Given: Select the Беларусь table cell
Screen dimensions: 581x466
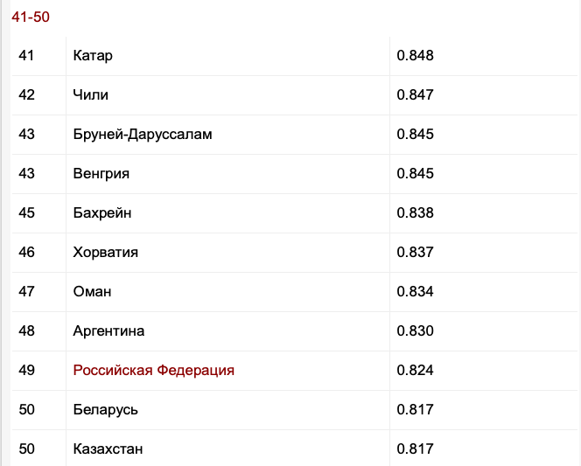Looking at the screenshot, I should (x=106, y=410).
